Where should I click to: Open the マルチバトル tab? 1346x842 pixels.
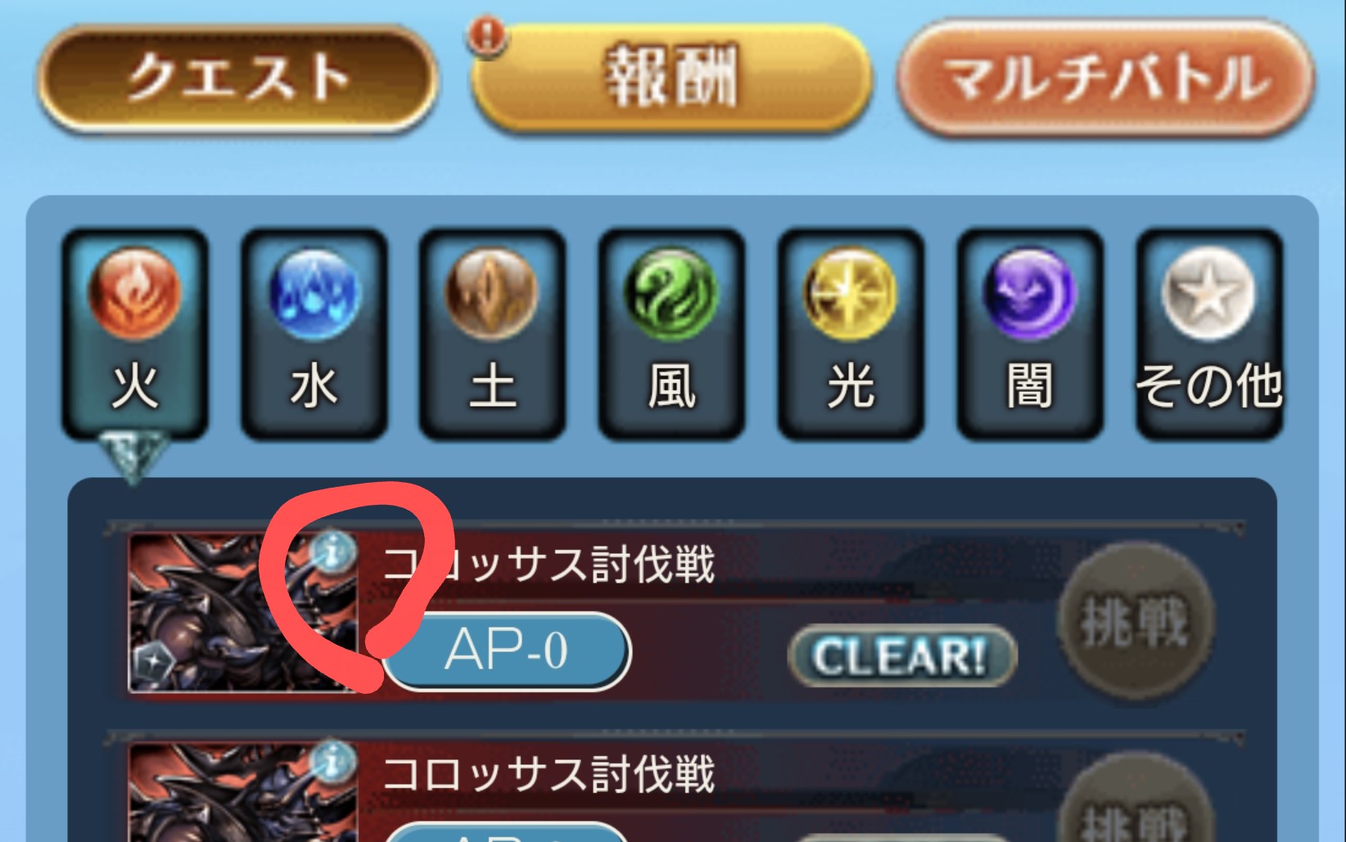(x=1107, y=78)
